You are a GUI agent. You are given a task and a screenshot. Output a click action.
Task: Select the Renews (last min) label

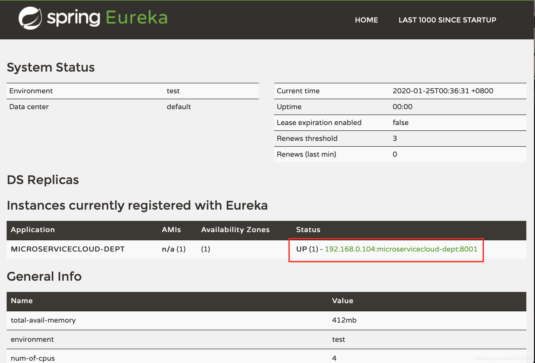(x=306, y=154)
